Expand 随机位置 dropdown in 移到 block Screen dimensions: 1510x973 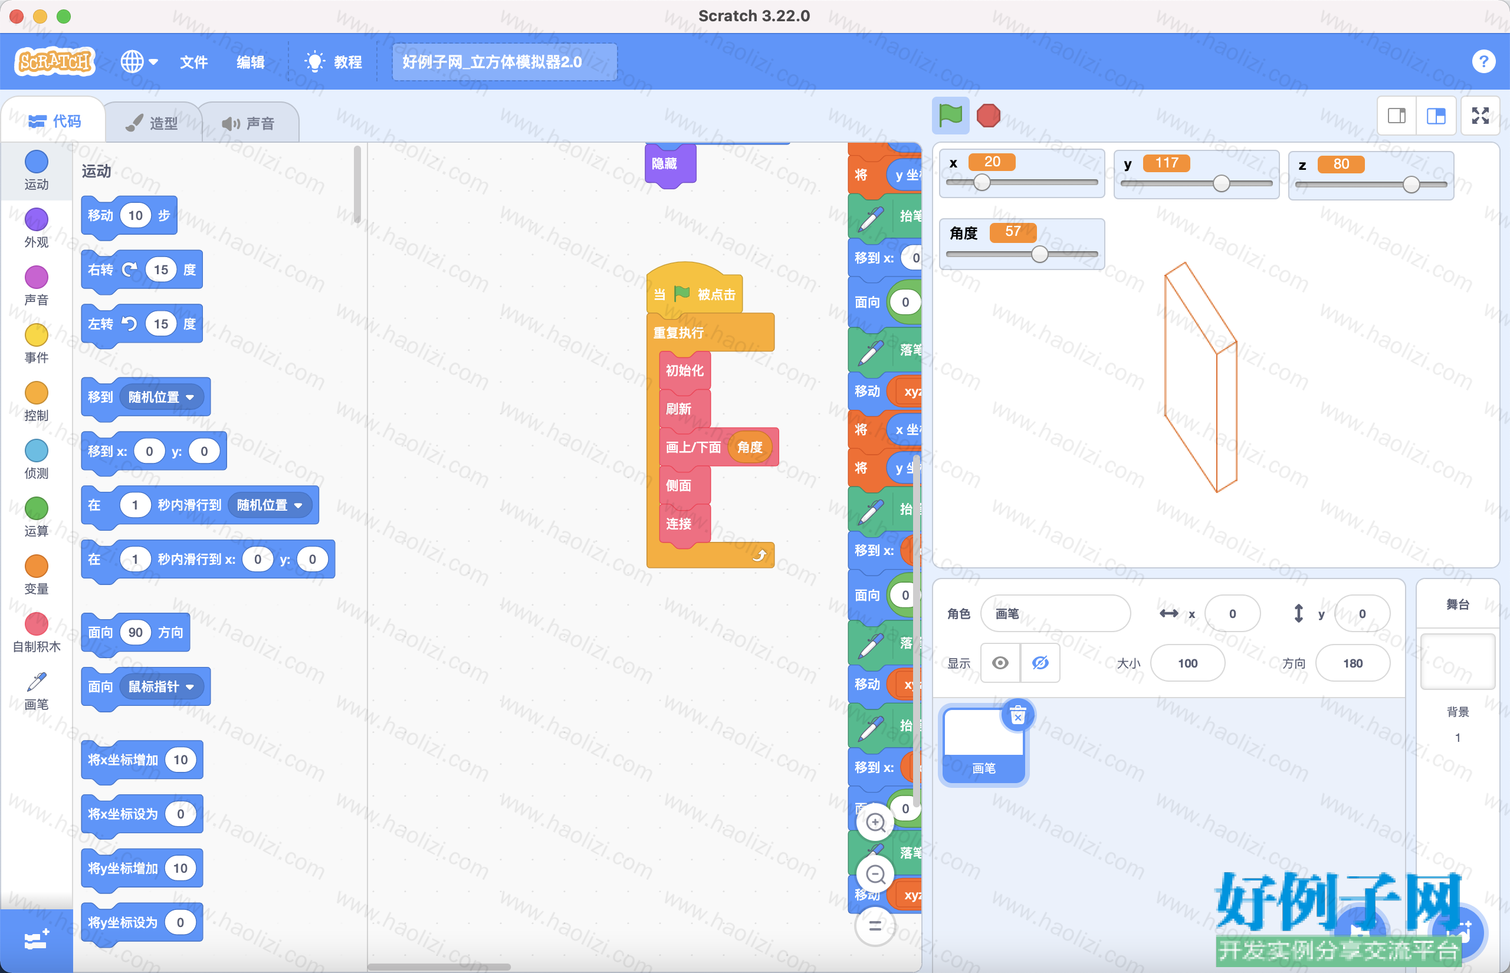tap(160, 397)
